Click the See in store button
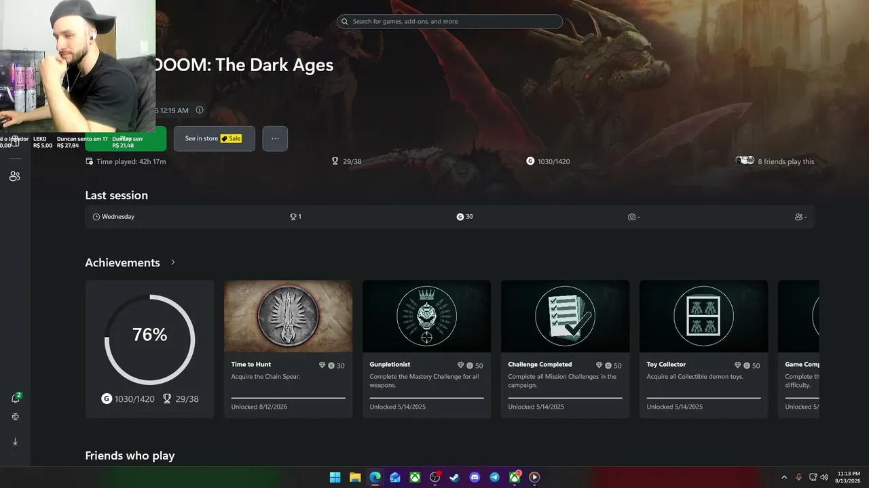Image resolution: width=869 pixels, height=488 pixels. pos(215,138)
